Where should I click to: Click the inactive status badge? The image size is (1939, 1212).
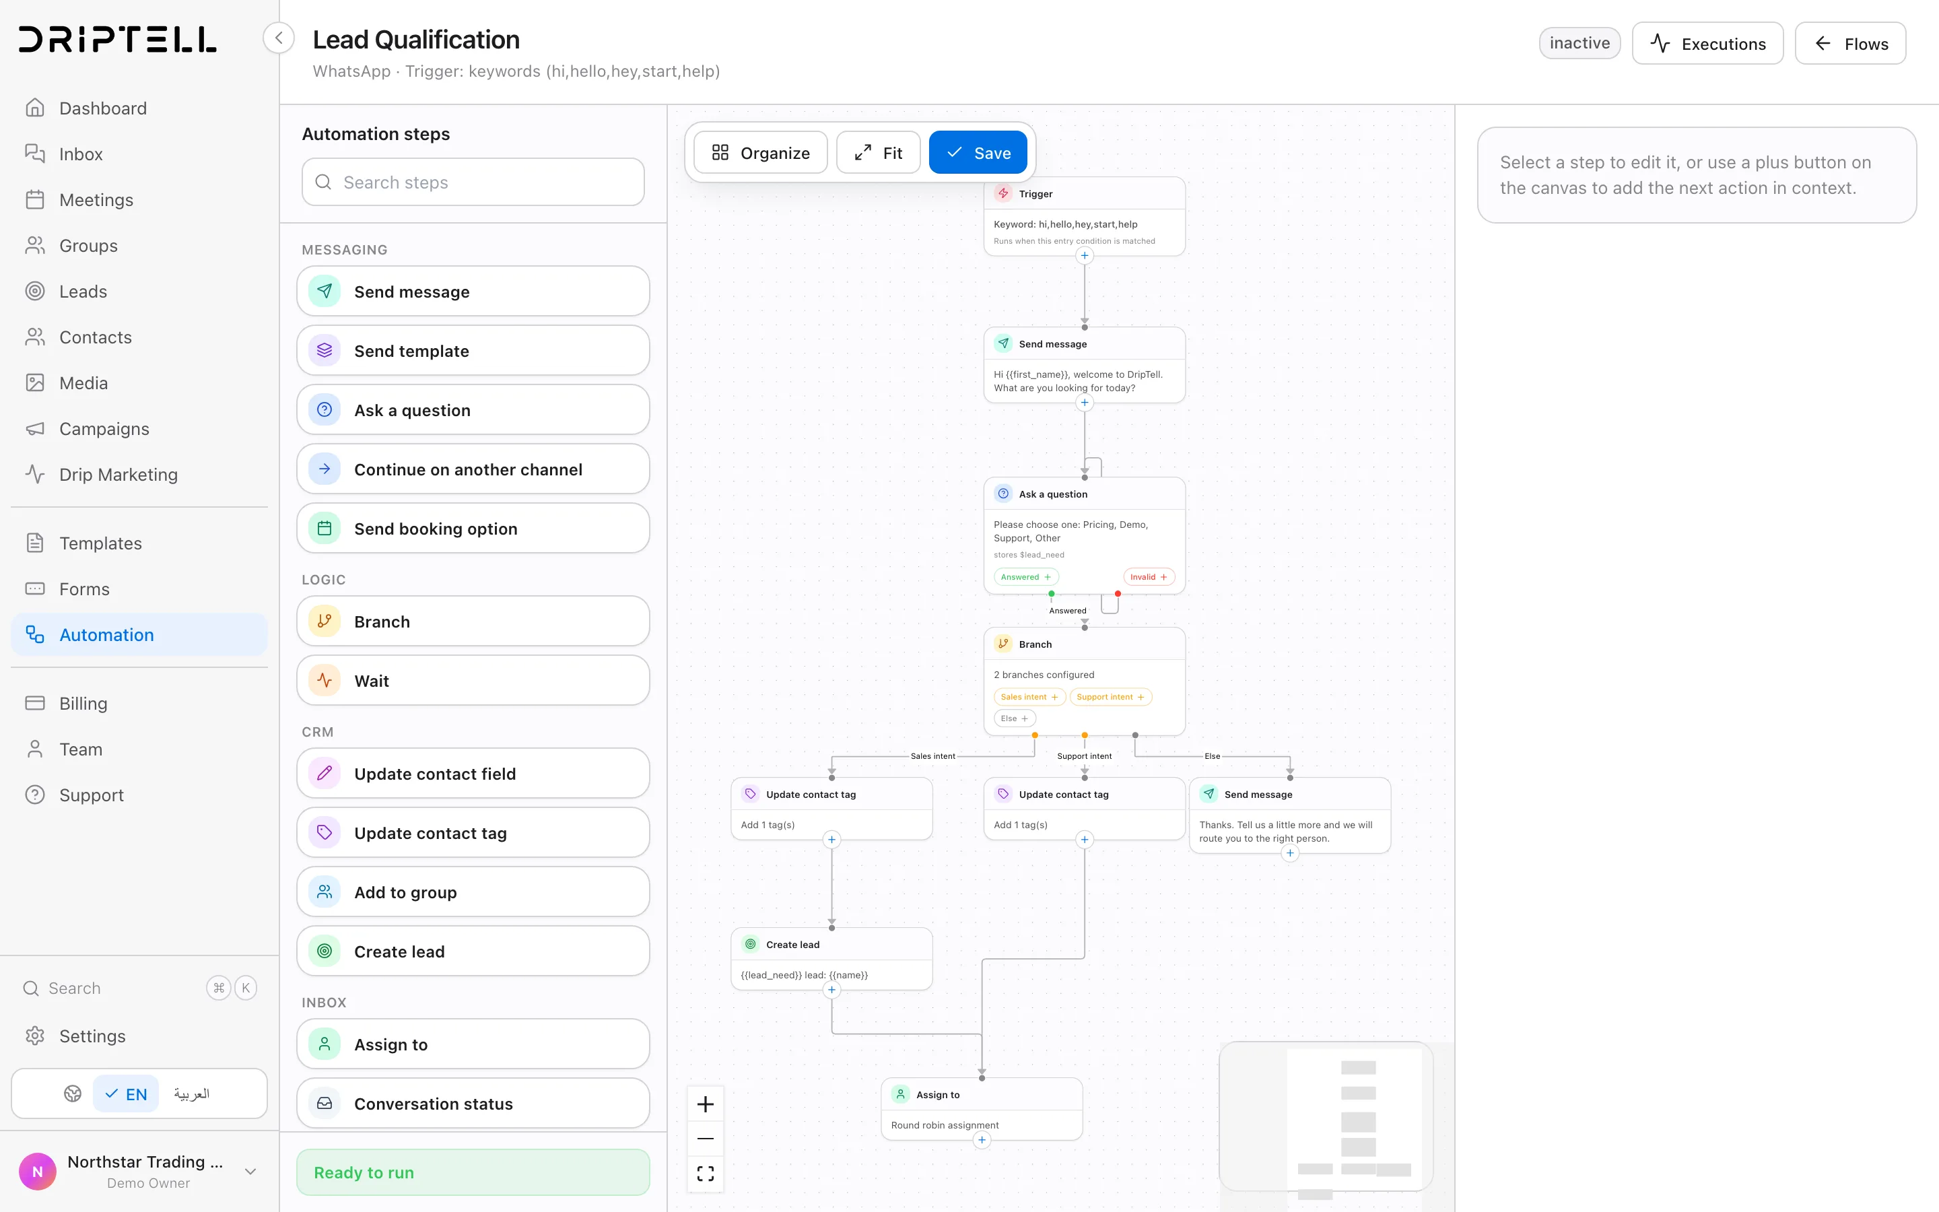pyautogui.click(x=1579, y=43)
